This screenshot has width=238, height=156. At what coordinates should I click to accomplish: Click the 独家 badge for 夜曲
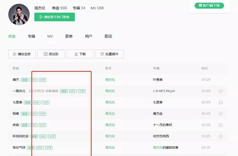coord(25,125)
